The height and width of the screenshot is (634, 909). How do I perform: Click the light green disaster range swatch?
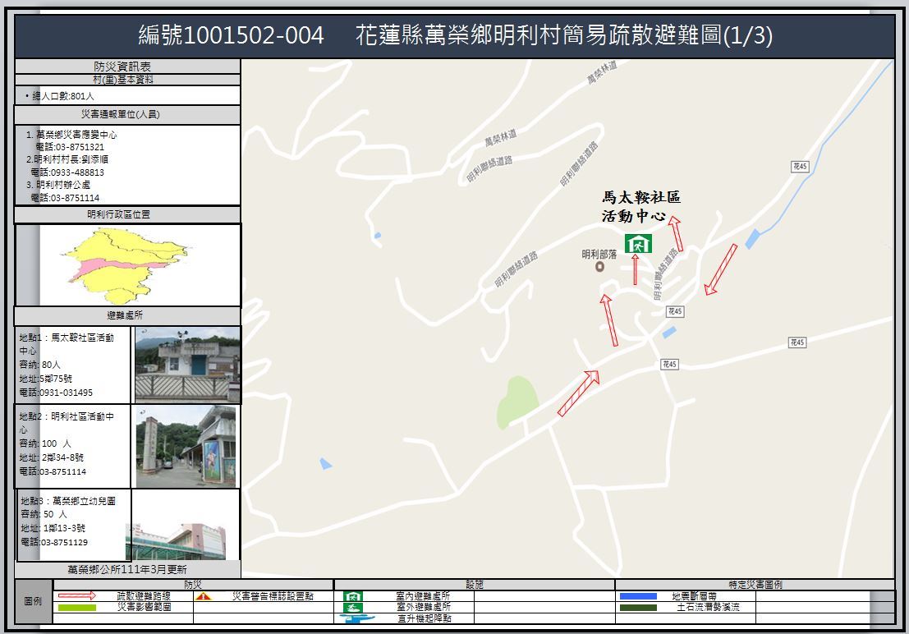(x=76, y=608)
